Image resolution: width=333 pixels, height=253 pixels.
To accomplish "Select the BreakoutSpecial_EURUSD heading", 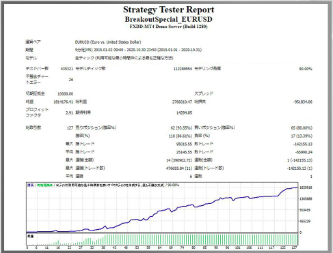I will coord(169,19).
